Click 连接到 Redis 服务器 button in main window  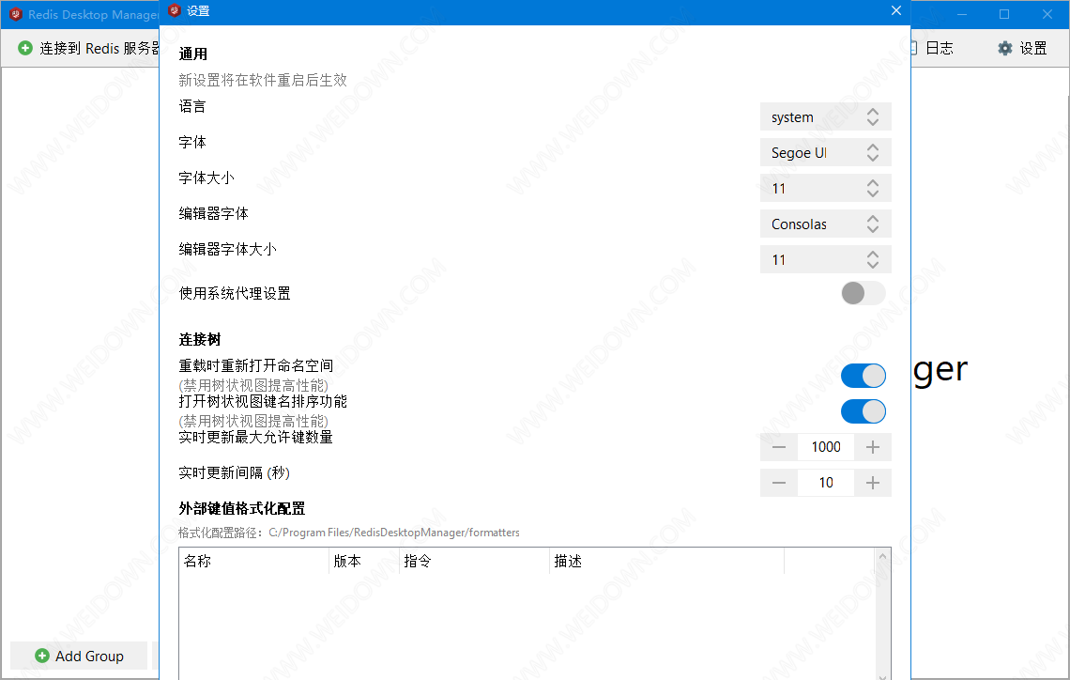tap(89, 48)
